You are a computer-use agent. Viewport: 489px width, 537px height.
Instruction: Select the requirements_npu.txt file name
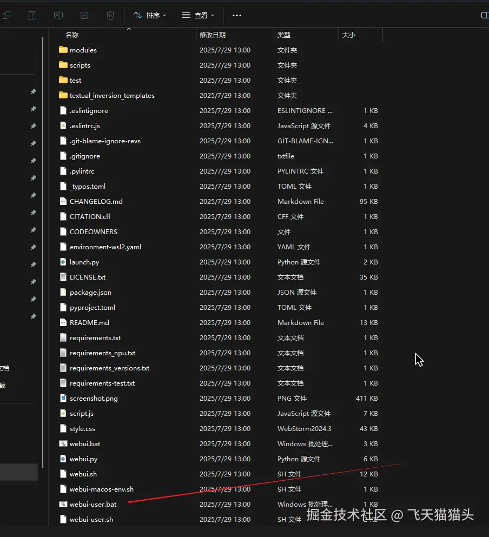tap(102, 353)
